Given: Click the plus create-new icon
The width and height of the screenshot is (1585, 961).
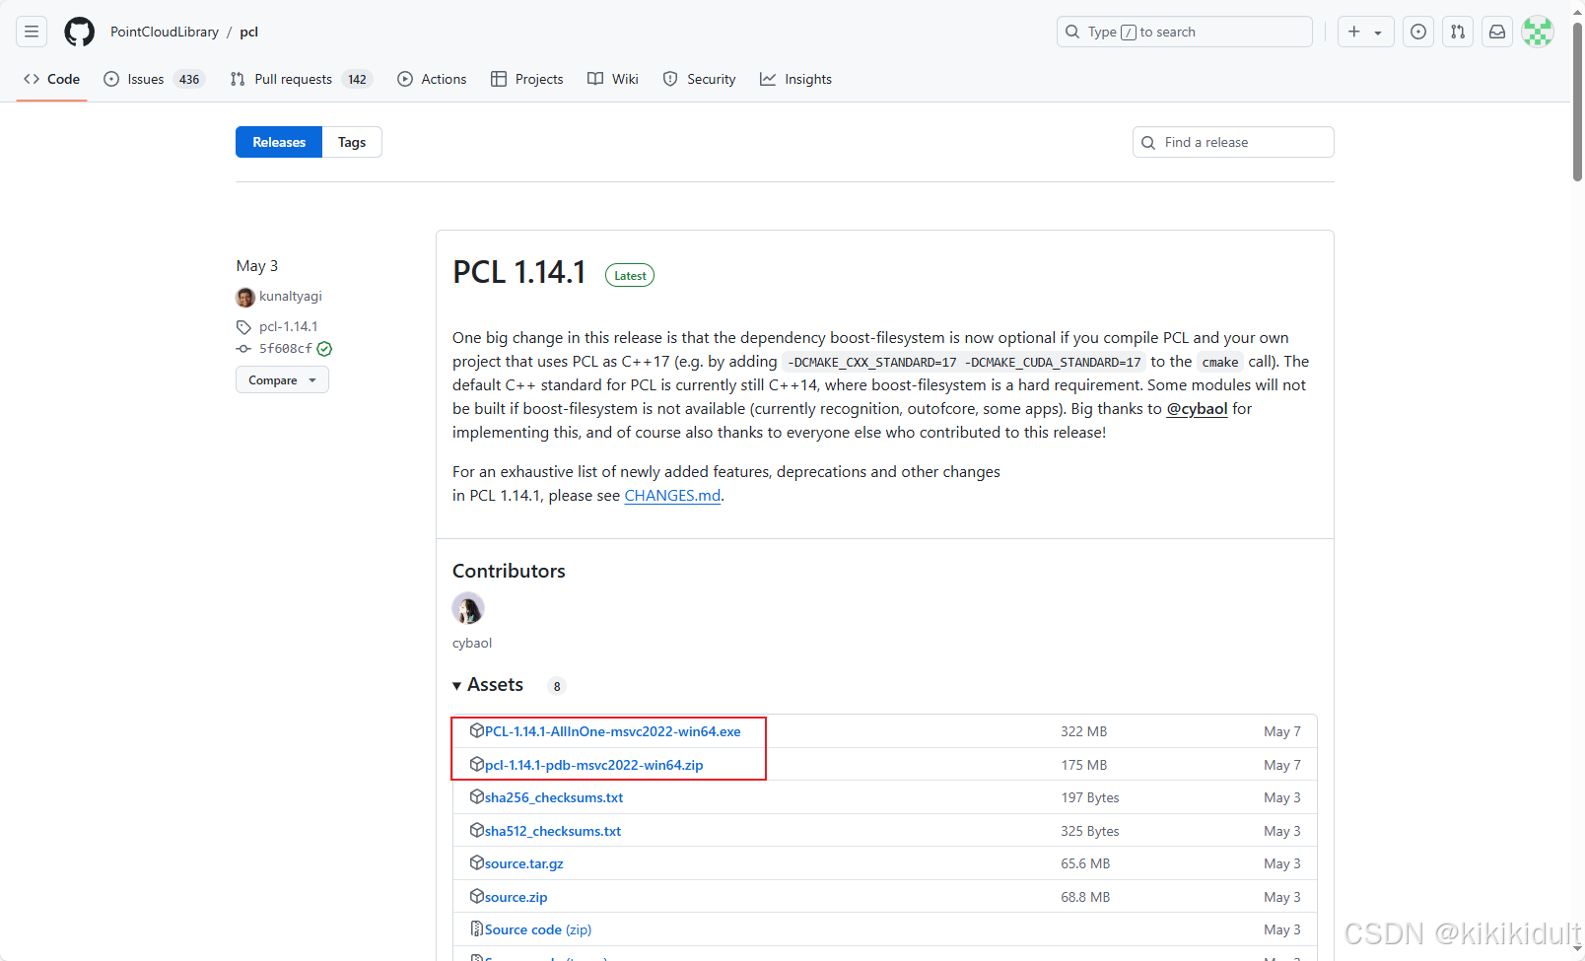Looking at the screenshot, I should tap(1354, 32).
